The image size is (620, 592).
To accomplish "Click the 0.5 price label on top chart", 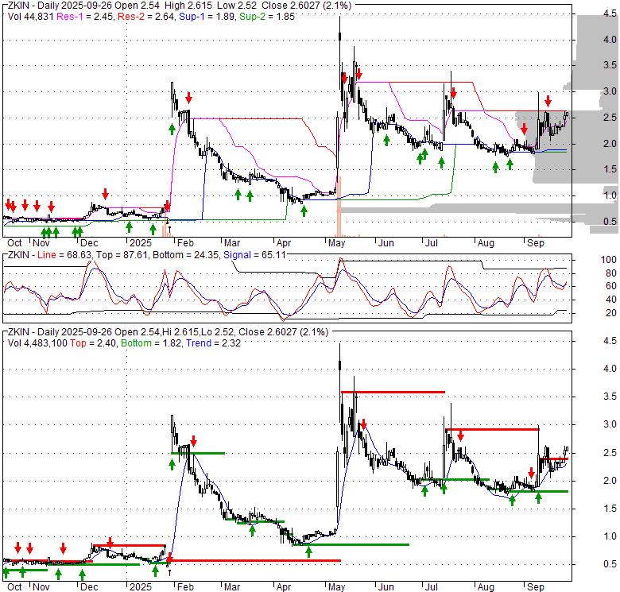I will tap(610, 222).
